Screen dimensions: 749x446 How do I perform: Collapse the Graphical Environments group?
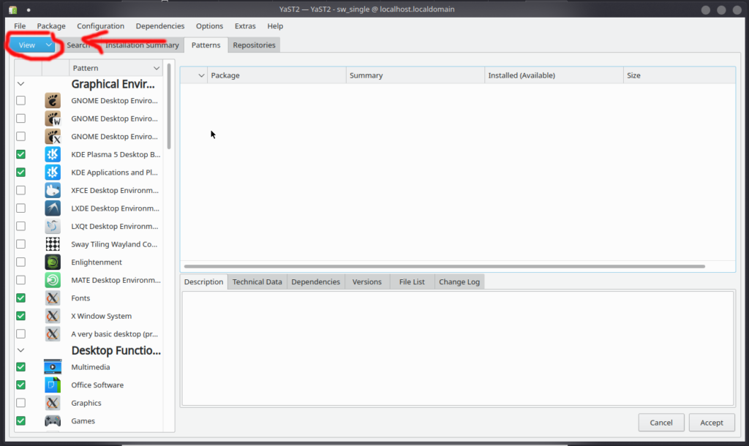click(x=20, y=83)
